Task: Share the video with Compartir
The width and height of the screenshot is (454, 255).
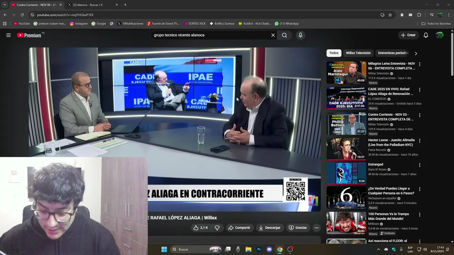Action: (x=239, y=228)
